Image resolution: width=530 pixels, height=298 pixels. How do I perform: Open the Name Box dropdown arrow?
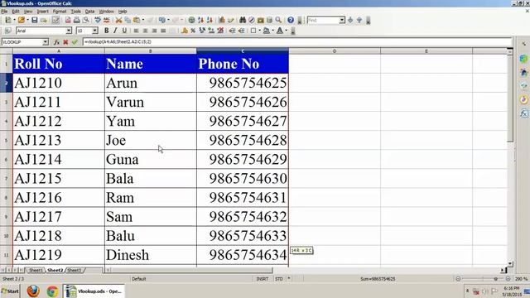(46, 42)
